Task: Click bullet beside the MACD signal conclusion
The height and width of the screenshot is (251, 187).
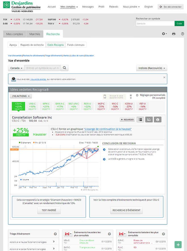Action: tap(104, 159)
